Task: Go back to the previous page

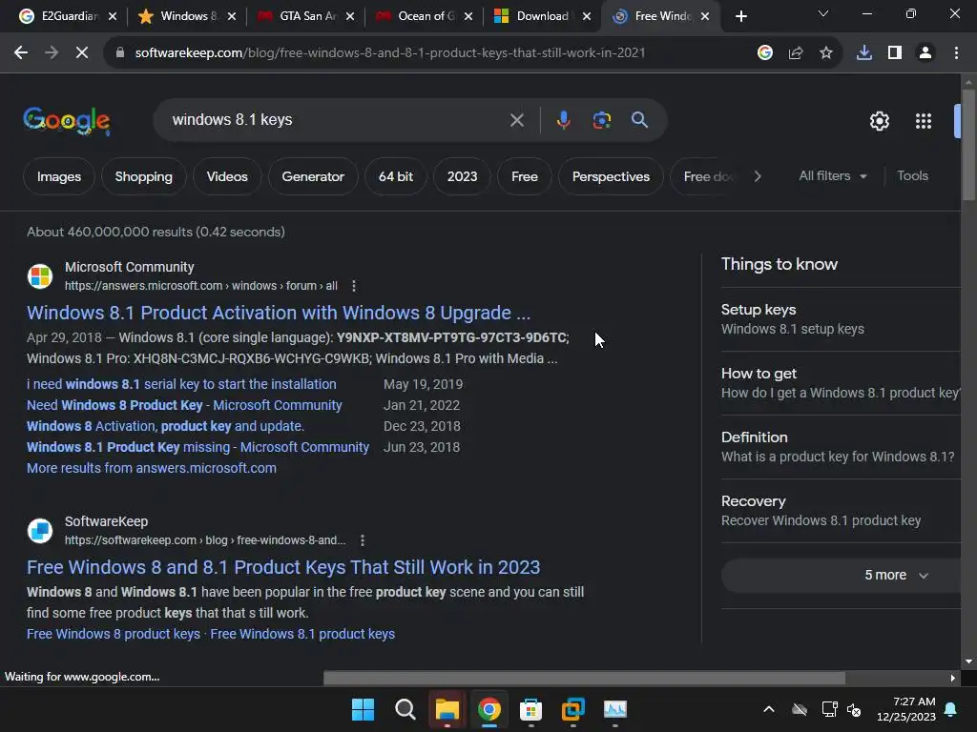Action: [x=21, y=53]
